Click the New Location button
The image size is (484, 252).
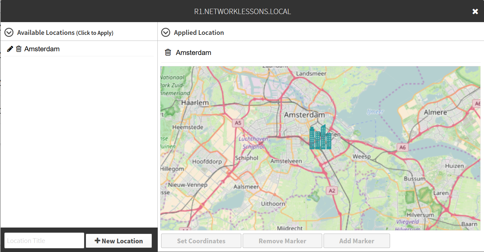(x=119, y=241)
